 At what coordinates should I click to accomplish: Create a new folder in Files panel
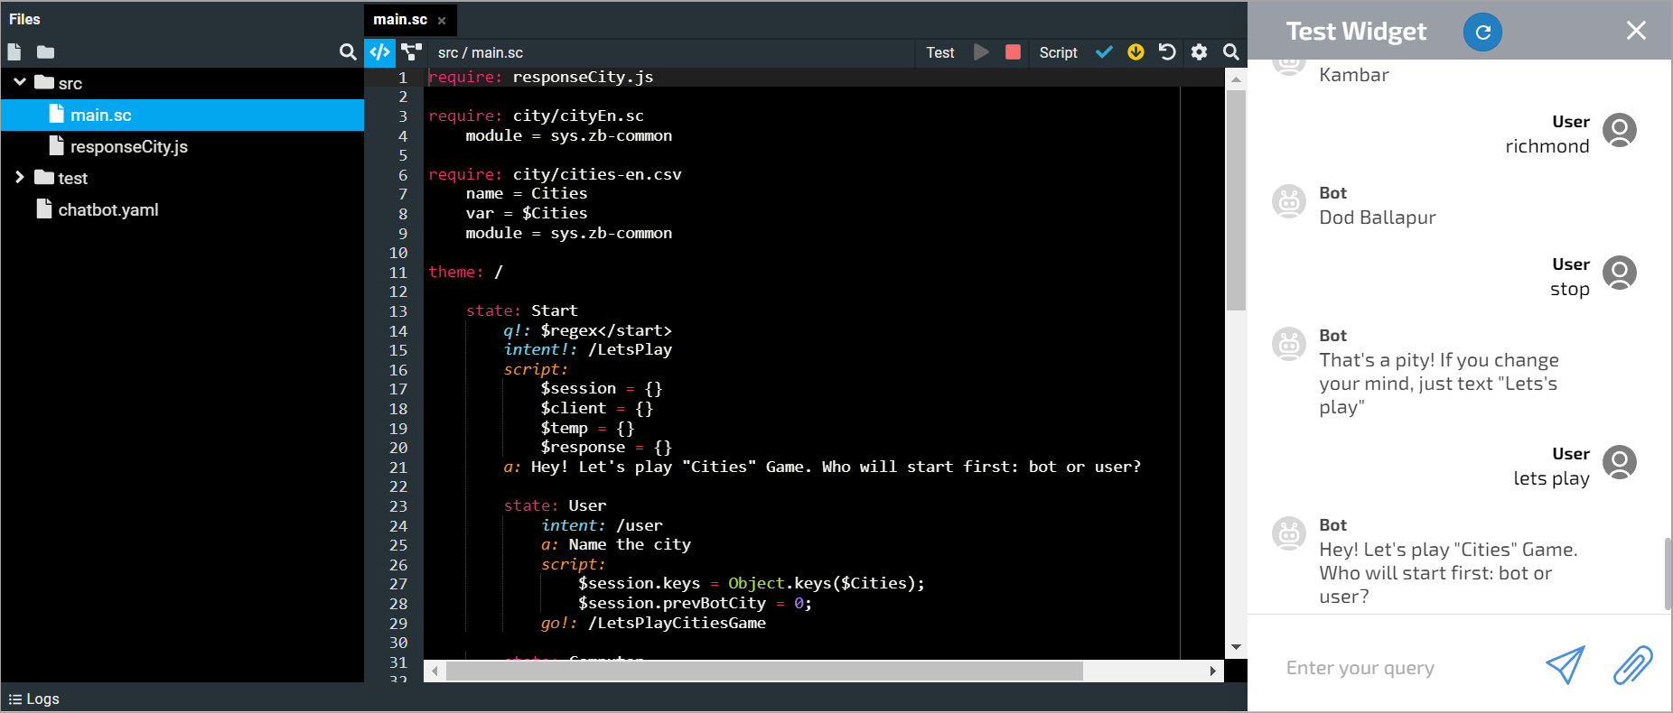coord(45,52)
